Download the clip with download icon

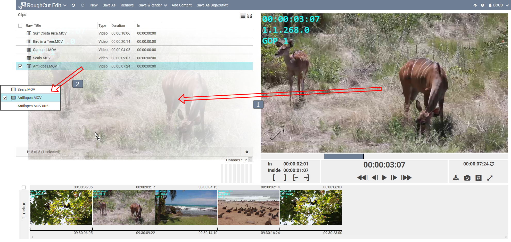tap(456, 178)
